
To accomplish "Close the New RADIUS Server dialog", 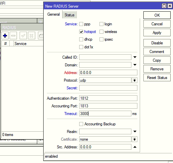I will pos(170,6).
